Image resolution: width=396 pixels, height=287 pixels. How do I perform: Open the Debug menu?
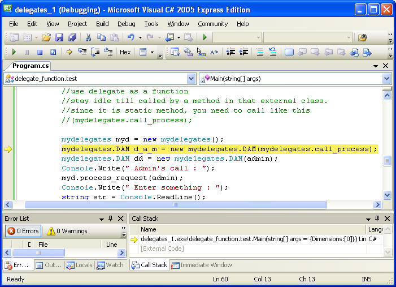coord(126,24)
